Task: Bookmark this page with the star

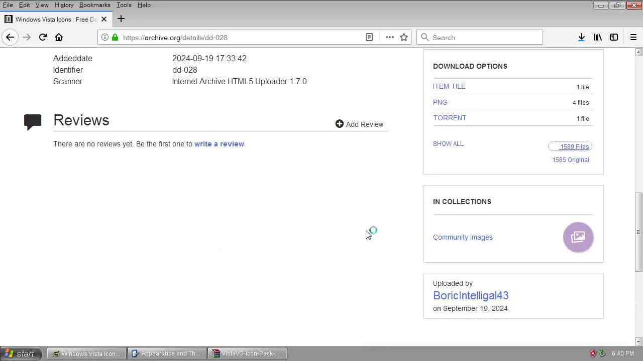Action: (x=404, y=37)
